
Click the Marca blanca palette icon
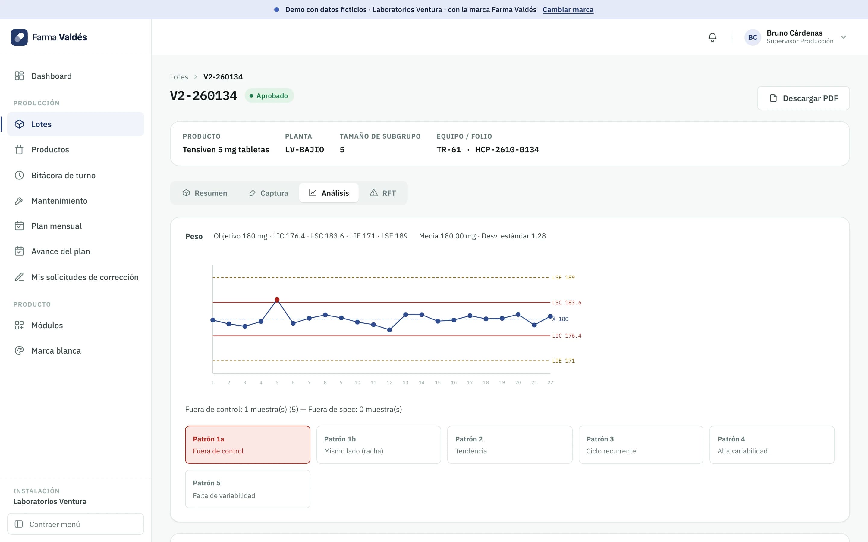click(19, 350)
